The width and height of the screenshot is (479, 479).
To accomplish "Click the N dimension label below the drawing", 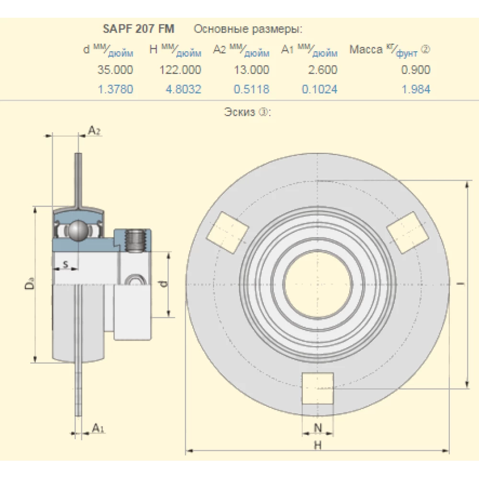I will coord(317,427).
